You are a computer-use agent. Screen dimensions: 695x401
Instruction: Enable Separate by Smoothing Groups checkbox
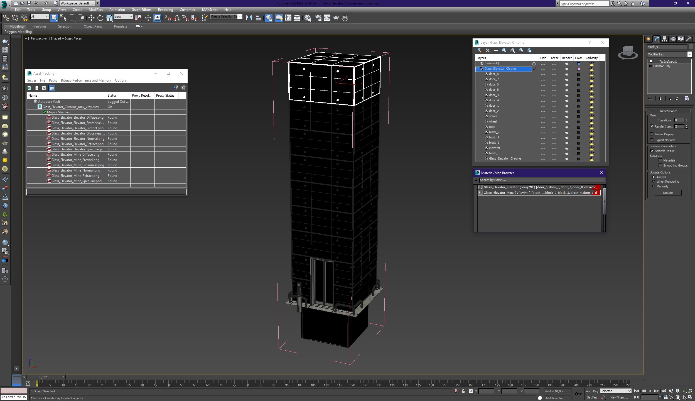click(x=660, y=165)
